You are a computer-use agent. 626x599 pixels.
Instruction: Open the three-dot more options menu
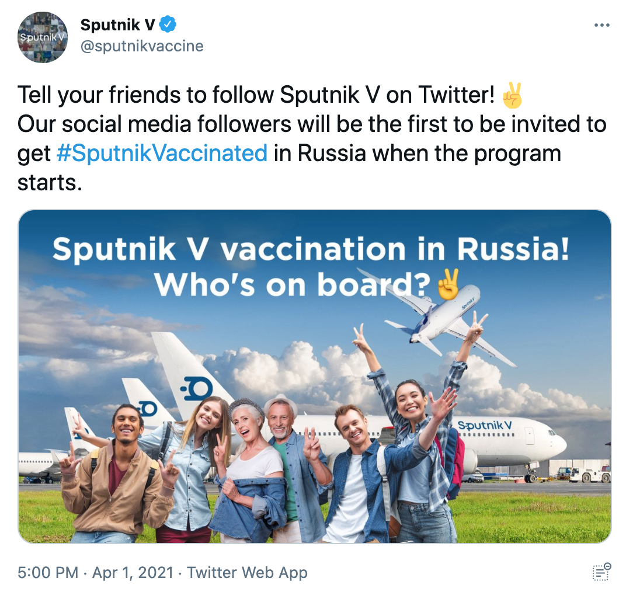(x=601, y=25)
